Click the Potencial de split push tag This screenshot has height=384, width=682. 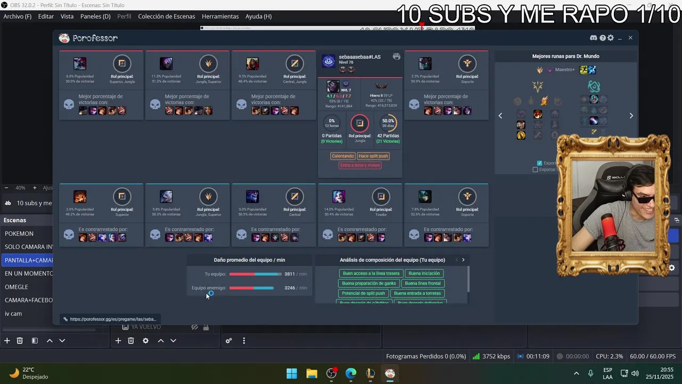(363, 293)
